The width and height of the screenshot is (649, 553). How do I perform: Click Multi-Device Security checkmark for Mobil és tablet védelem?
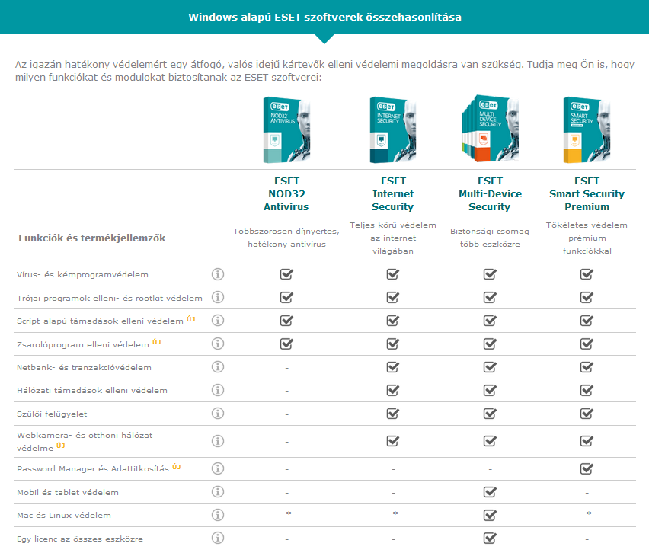point(490,492)
